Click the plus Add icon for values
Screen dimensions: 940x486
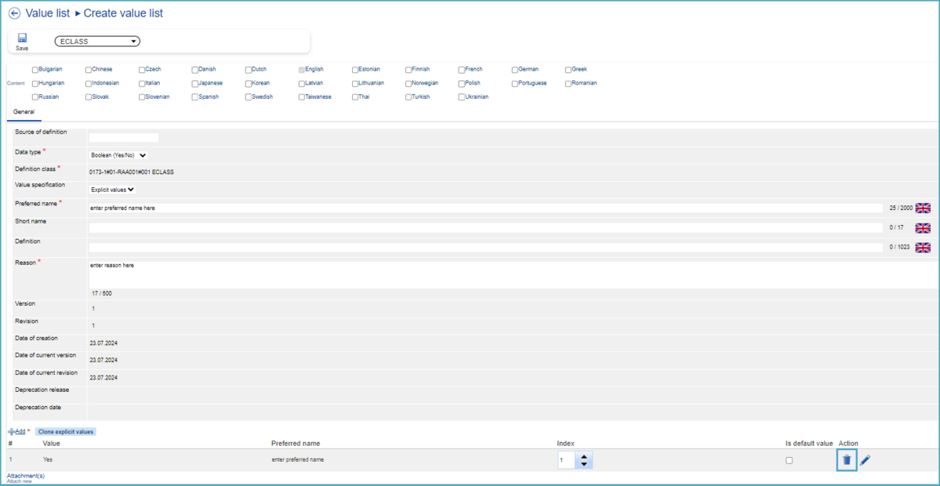click(11, 432)
